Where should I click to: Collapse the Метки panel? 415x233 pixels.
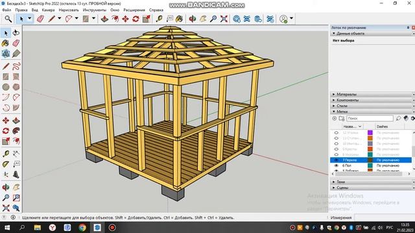[334, 111]
